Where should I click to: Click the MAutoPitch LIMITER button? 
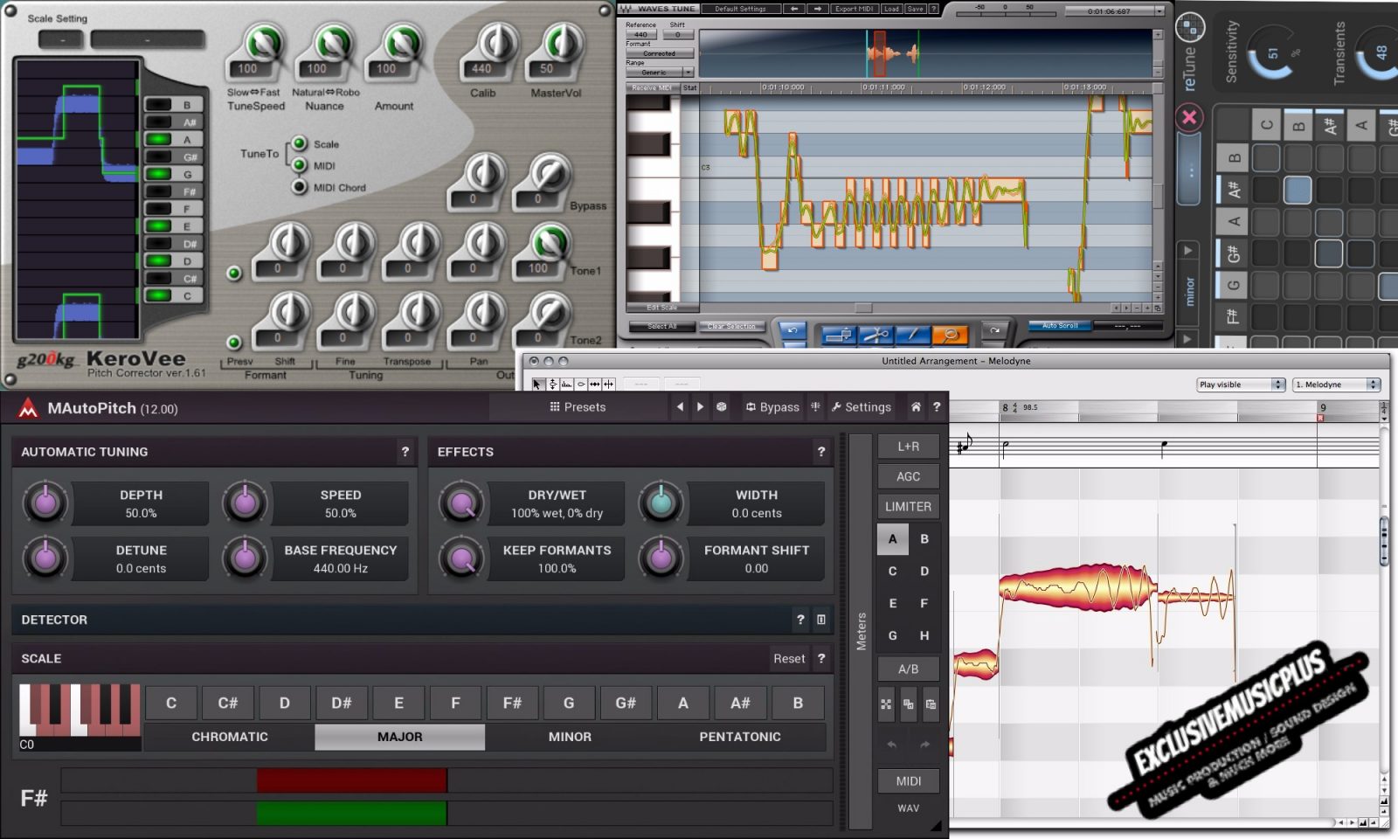(908, 506)
